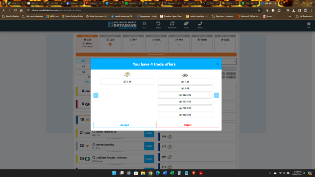Open the Radio Station Guide bookmark
This screenshot has height=177, width=315.
(x=72, y=16)
